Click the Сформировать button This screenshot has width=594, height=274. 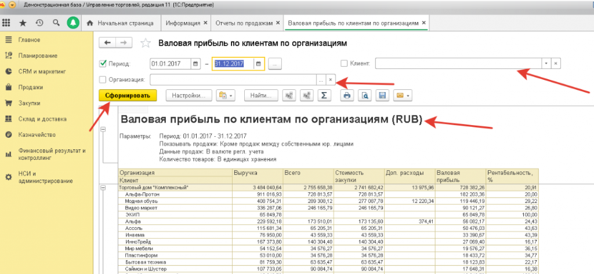pos(128,96)
